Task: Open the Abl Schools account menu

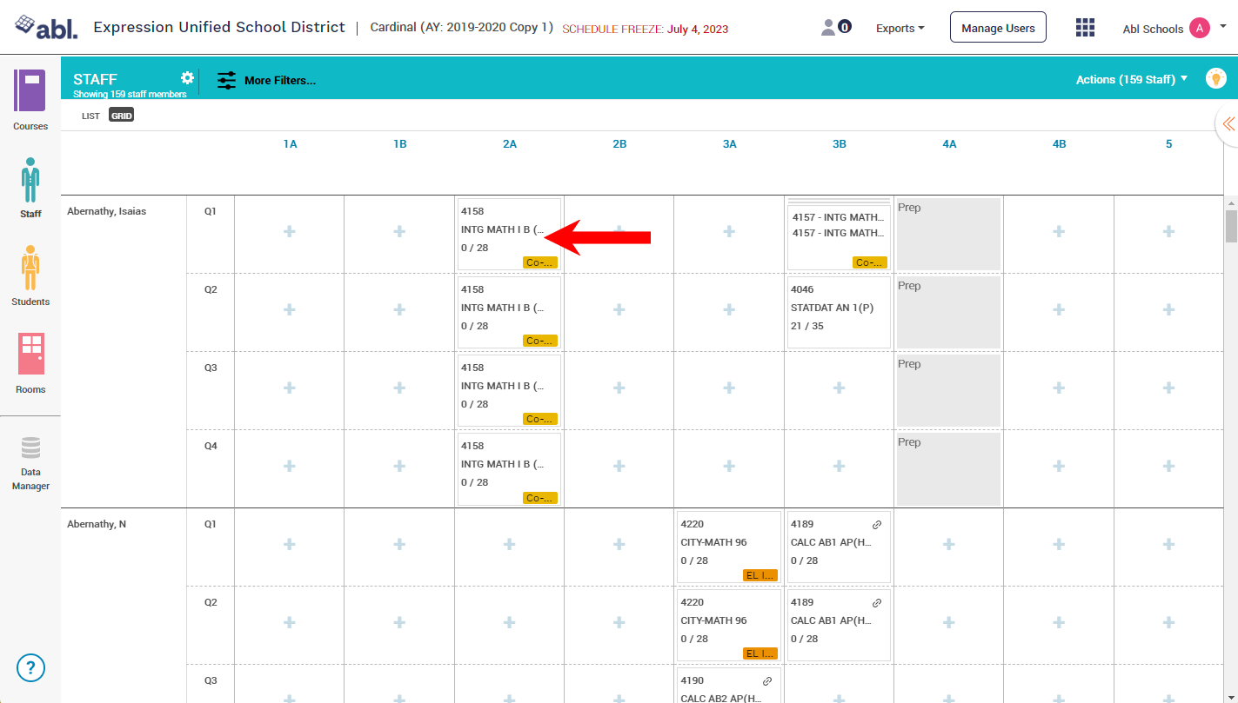Action: [x=1174, y=29]
